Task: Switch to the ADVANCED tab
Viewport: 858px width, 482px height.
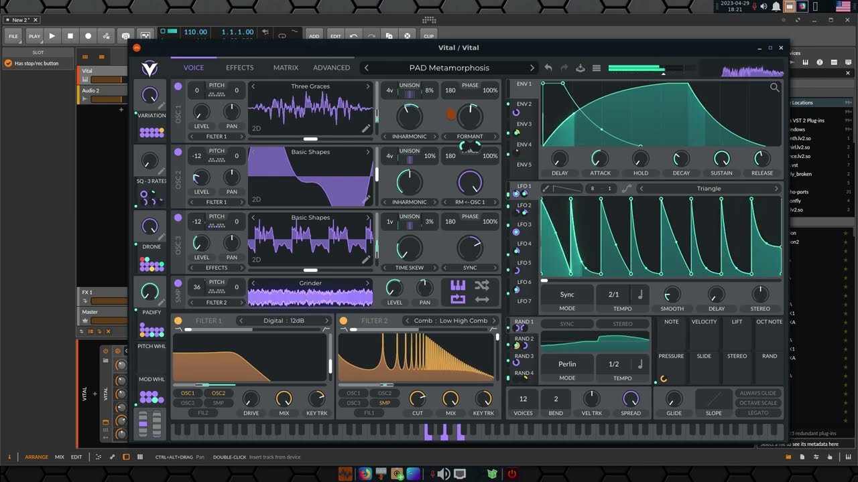Action: pos(331,68)
